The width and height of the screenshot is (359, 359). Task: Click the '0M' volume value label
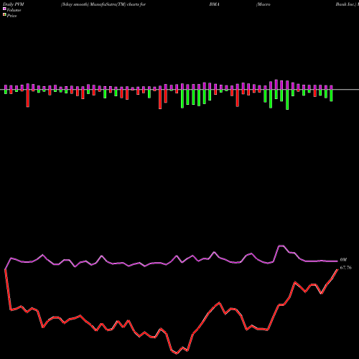click(x=343, y=260)
